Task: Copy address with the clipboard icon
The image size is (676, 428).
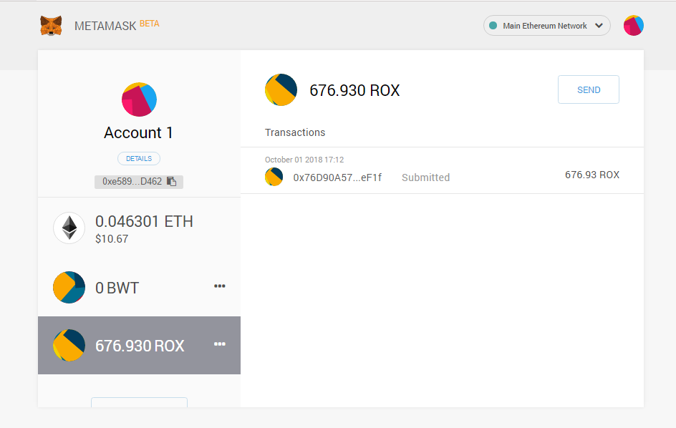Action: (x=172, y=182)
